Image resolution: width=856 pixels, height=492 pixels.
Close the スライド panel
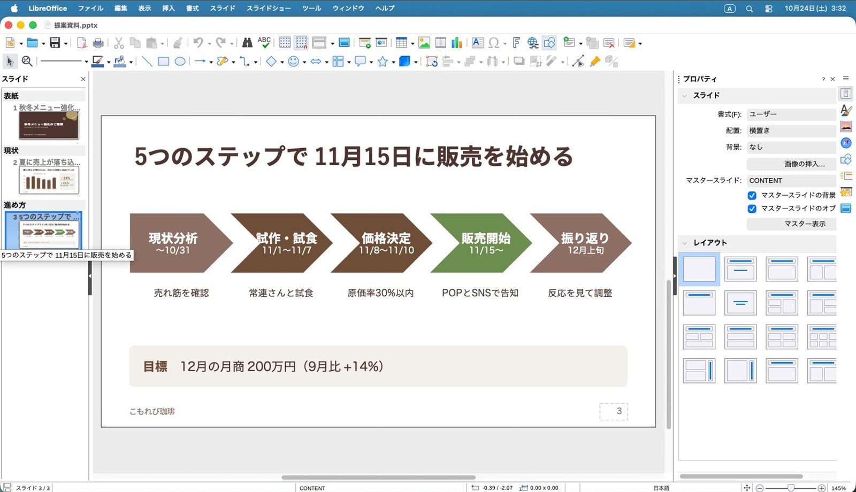[x=83, y=79]
